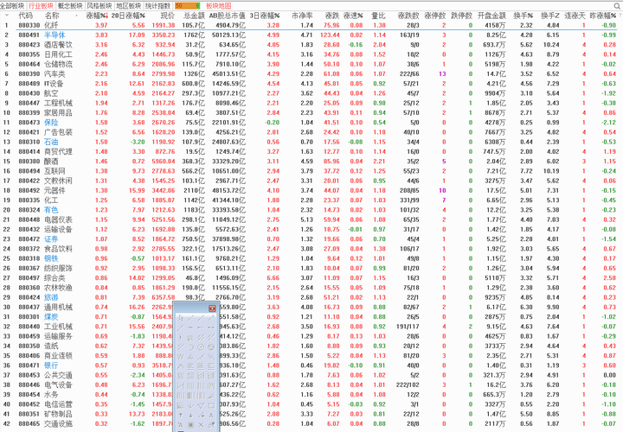Select the 汽车类 sector row
The height and width of the screenshot is (432, 623).
(311, 73)
